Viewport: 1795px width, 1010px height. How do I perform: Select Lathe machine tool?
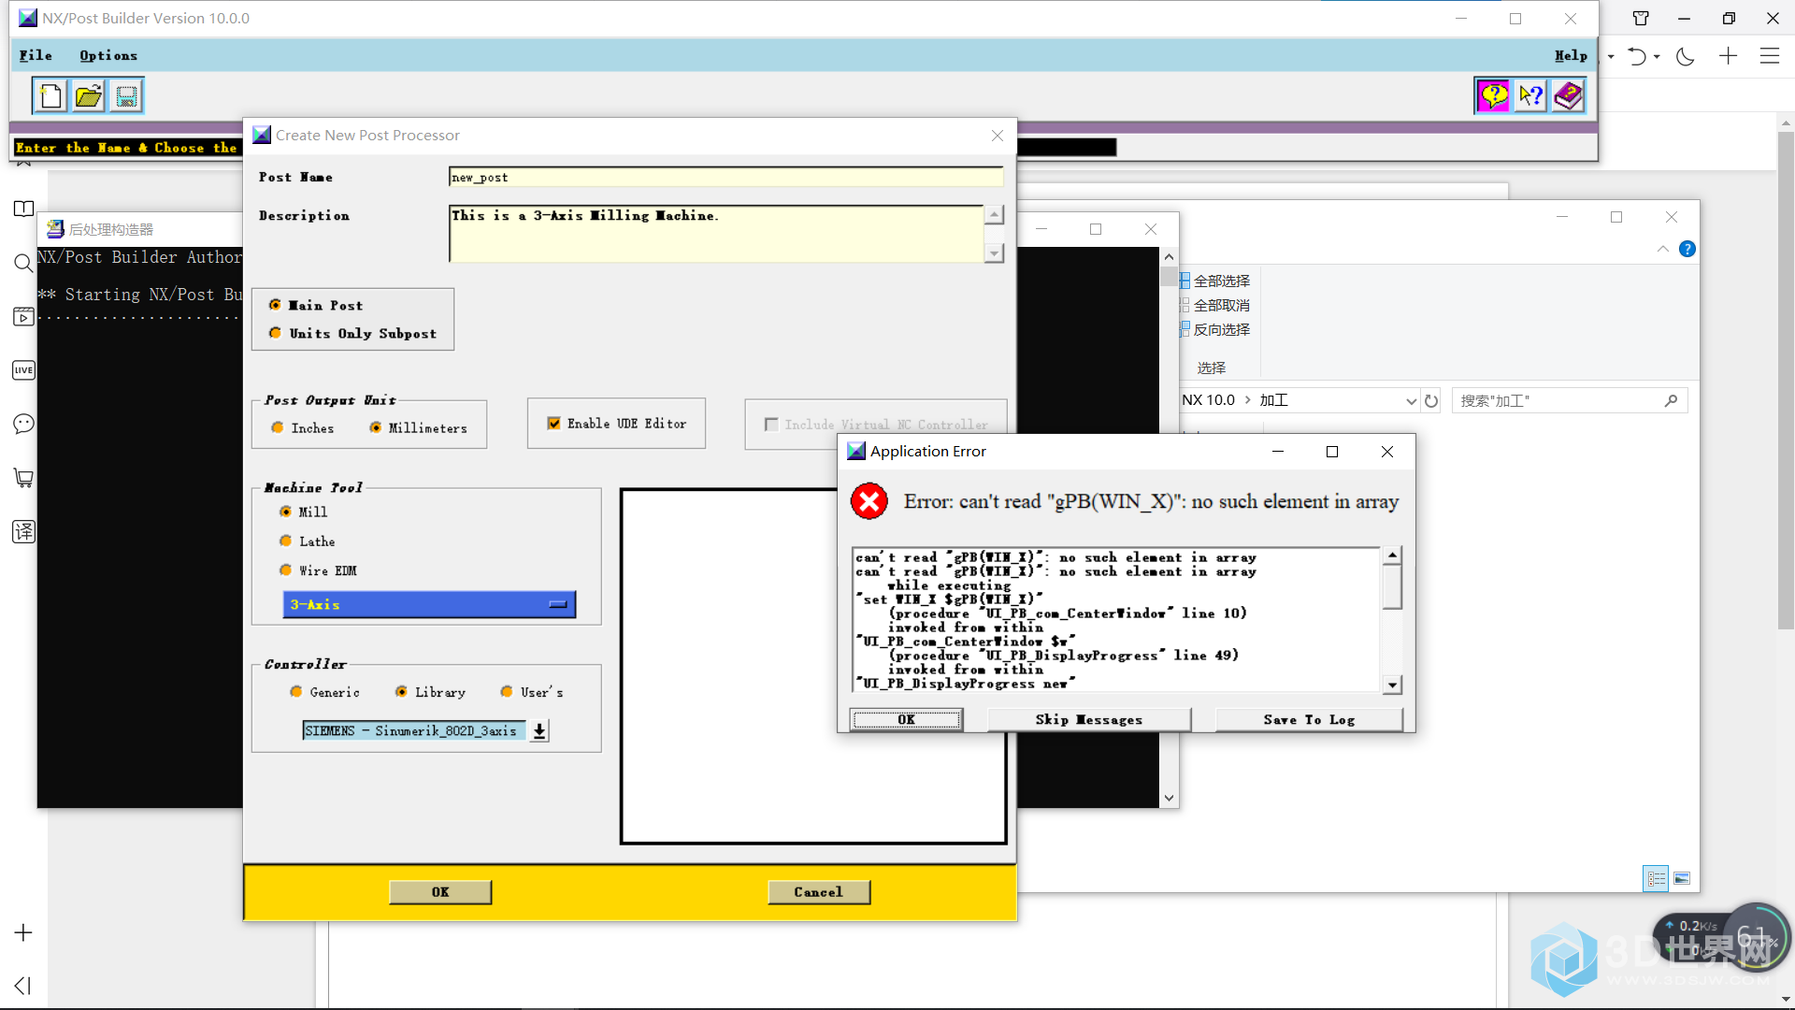pos(285,541)
